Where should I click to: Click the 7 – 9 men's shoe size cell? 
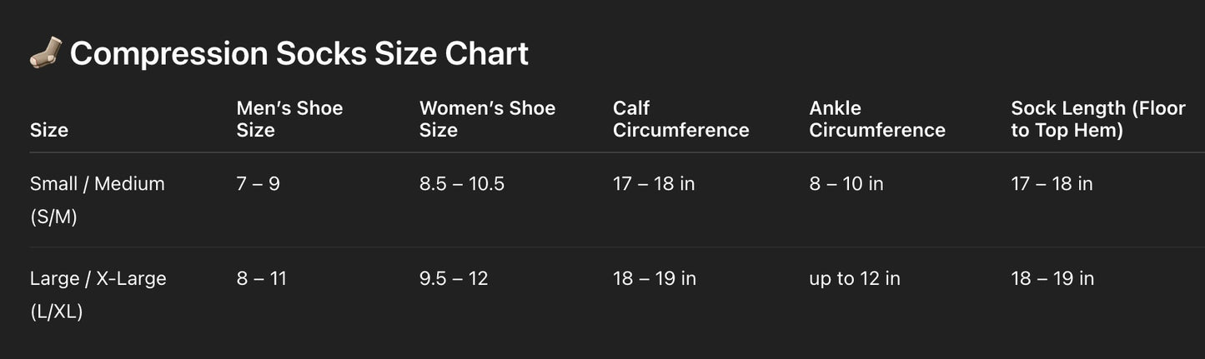[258, 183]
